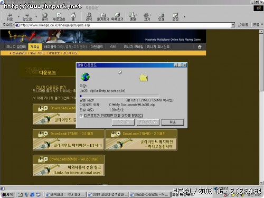
Task: Go back with the 뒤로 toolbar button
Action: (10, 17)
